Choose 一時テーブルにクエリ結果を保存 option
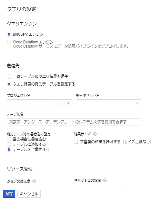 click(x=9, y=76)
